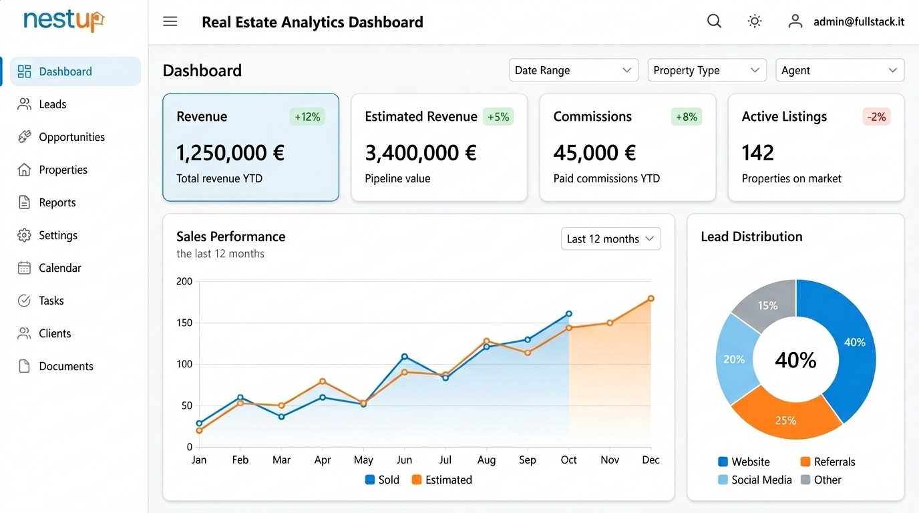The height and width of the screenshot is (513, 919).
Task: Click the 142 active listings value
Action: pos(758,153)
